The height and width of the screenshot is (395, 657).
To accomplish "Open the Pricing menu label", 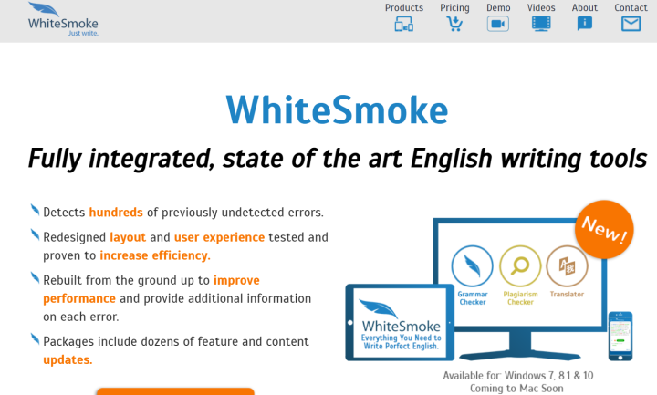I will coord(454,8).
